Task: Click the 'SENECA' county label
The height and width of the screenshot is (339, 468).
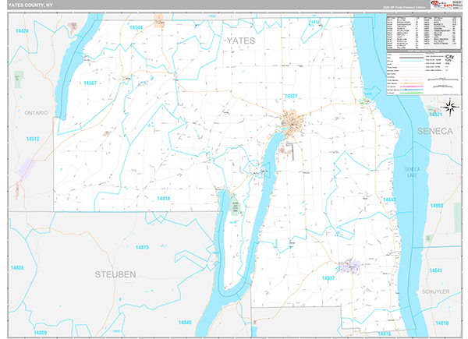Action: (435, 131)
